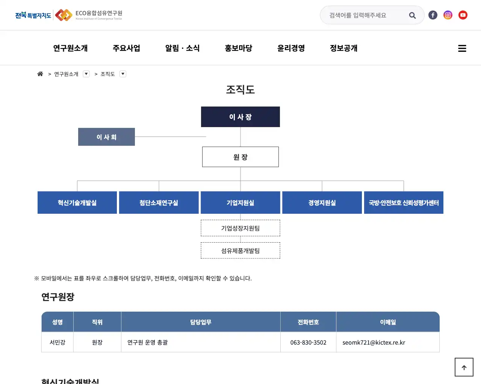Open the 윤리경영 menu
Screen dimensions: 481x384
pos(291,48)
